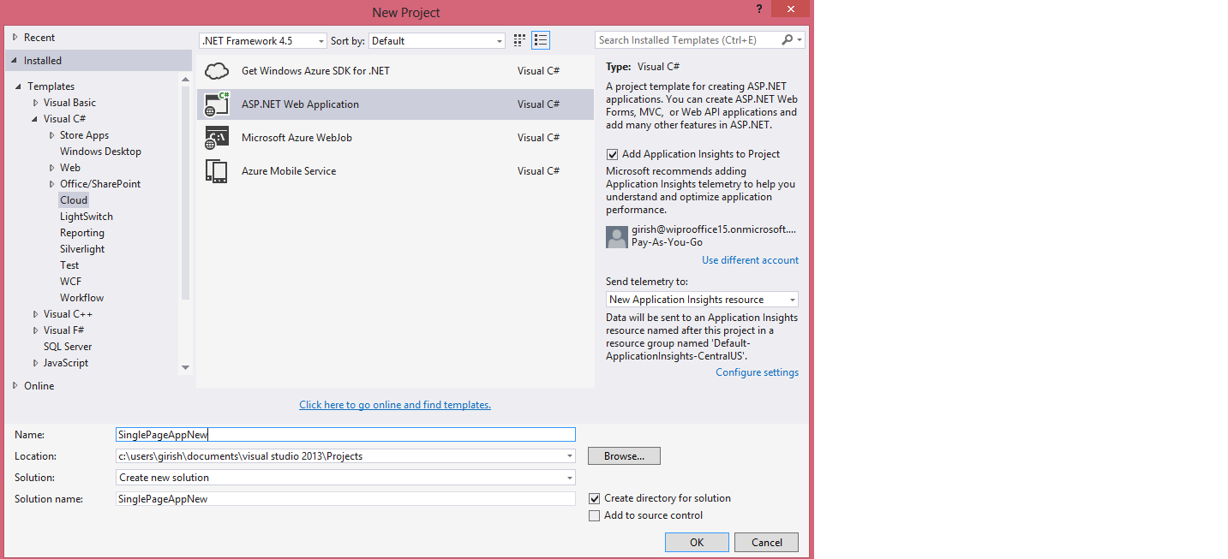Click template tree scrollbar up arrow
Viewport: 1228px width, 559px height.
(x=185, y=80)
